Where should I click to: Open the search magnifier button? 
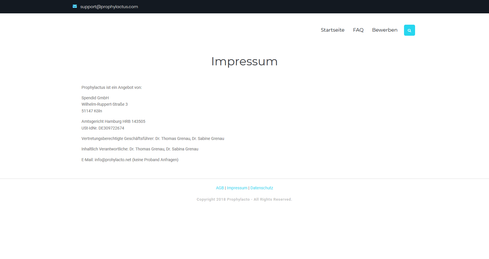pos(409,30)
